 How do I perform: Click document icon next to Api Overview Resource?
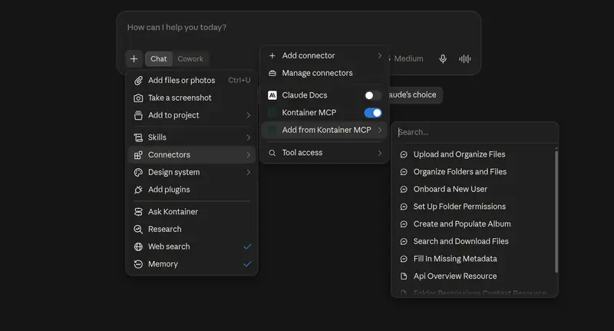(404, 276)
